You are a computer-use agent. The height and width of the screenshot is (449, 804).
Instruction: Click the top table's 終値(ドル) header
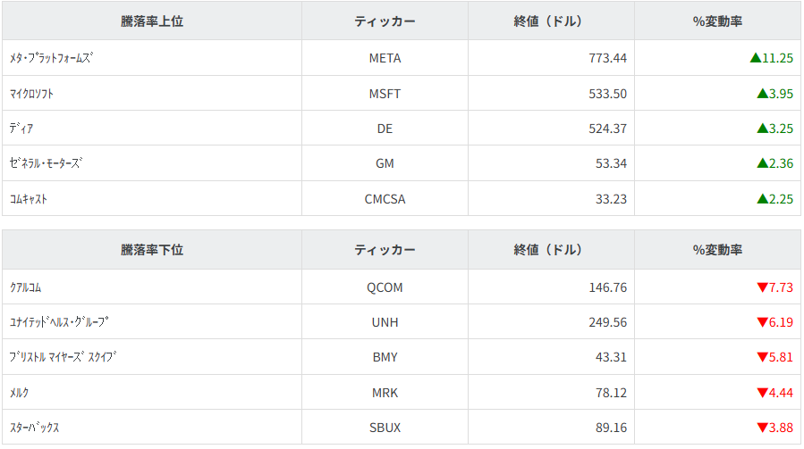pyautogui.click(x=551, y=21)
